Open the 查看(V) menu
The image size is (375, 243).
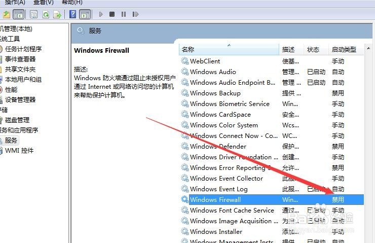[43, 2]
